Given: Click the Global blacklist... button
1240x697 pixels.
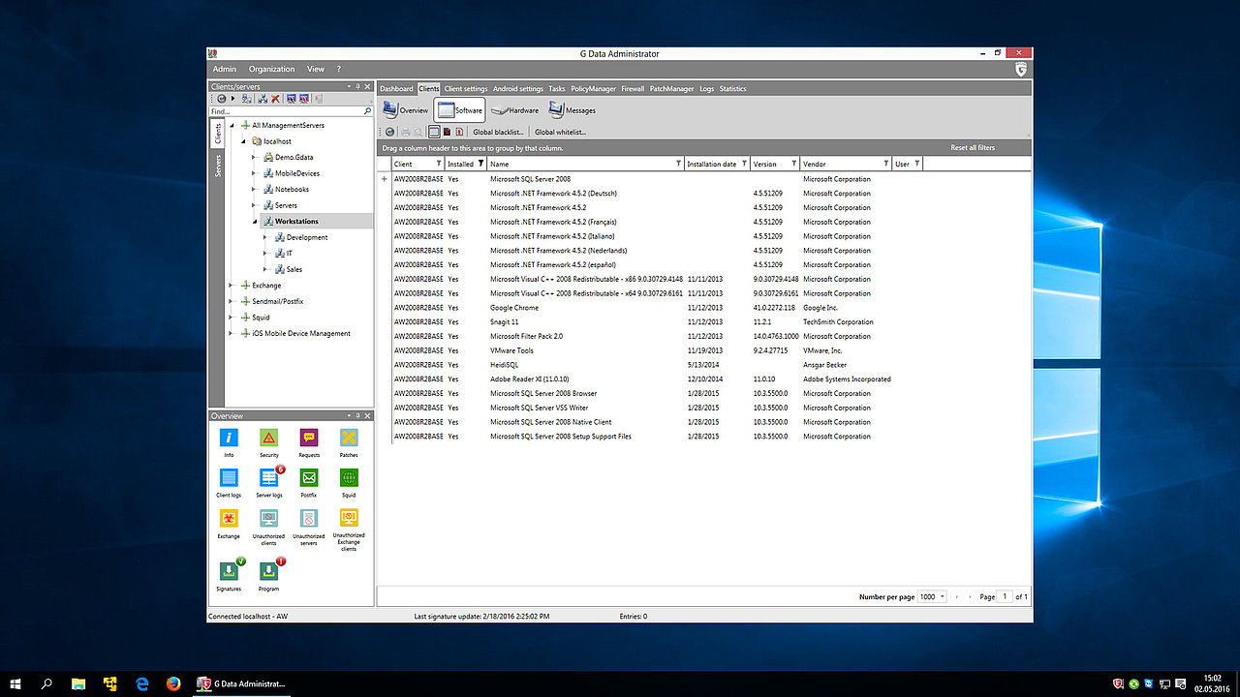Looking at the screenshot, I should (x=498, y=132).
